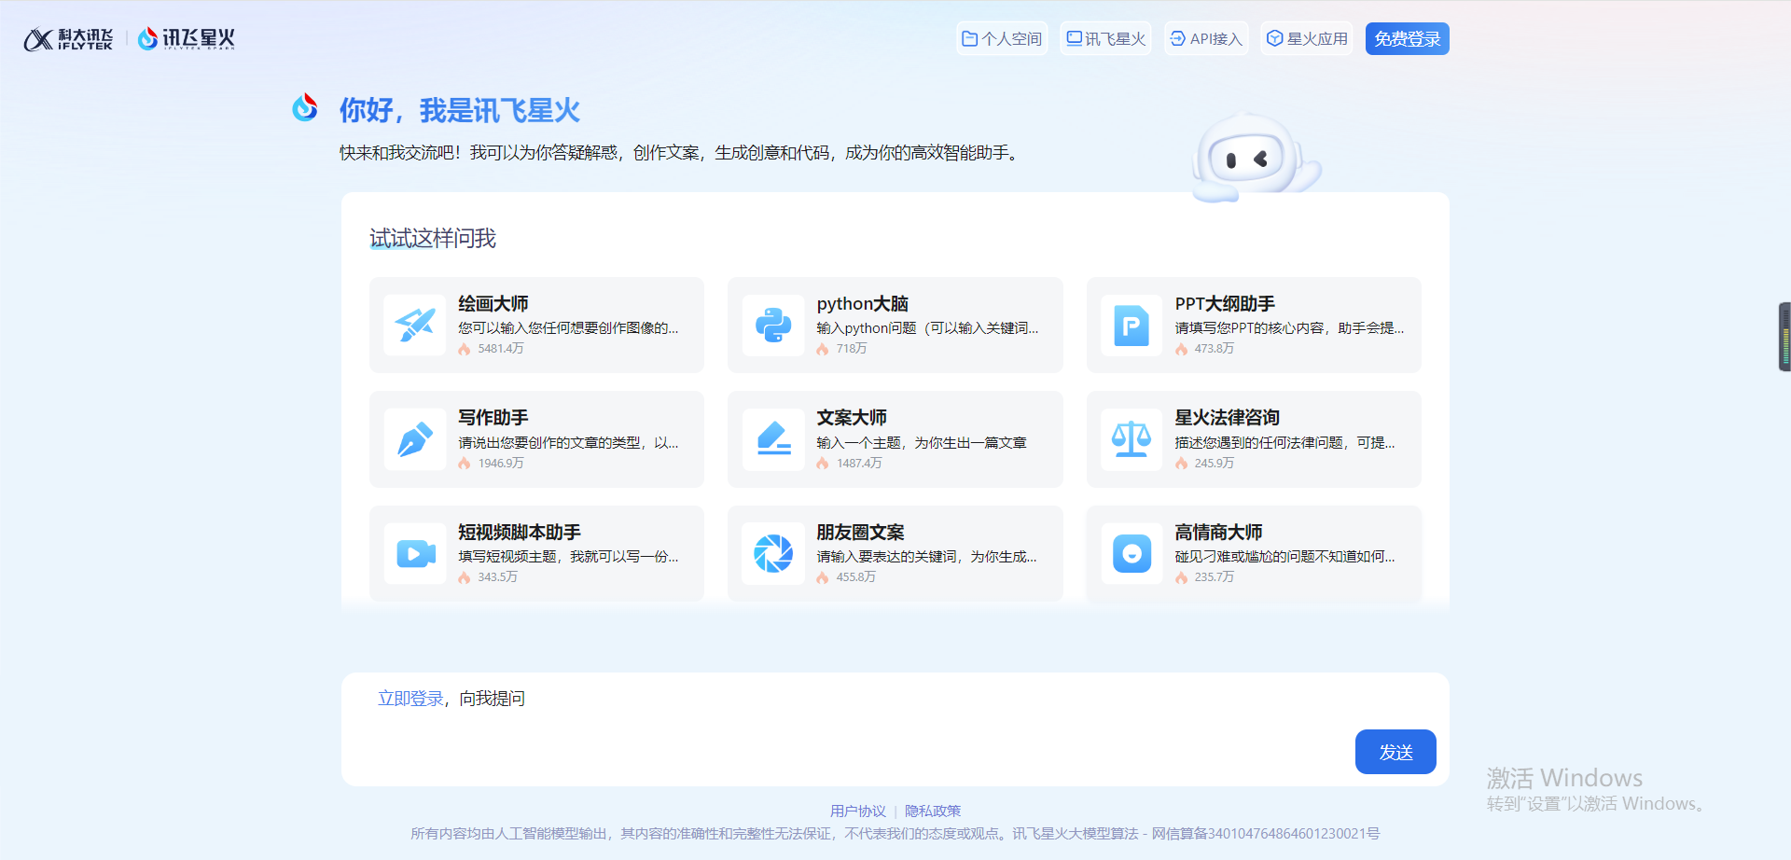Image resolution: width=1791 pixels, height=860 pixels.
Task: Open the 隐私政策 link
Action: pyautogui.click(x=933, y=811)
